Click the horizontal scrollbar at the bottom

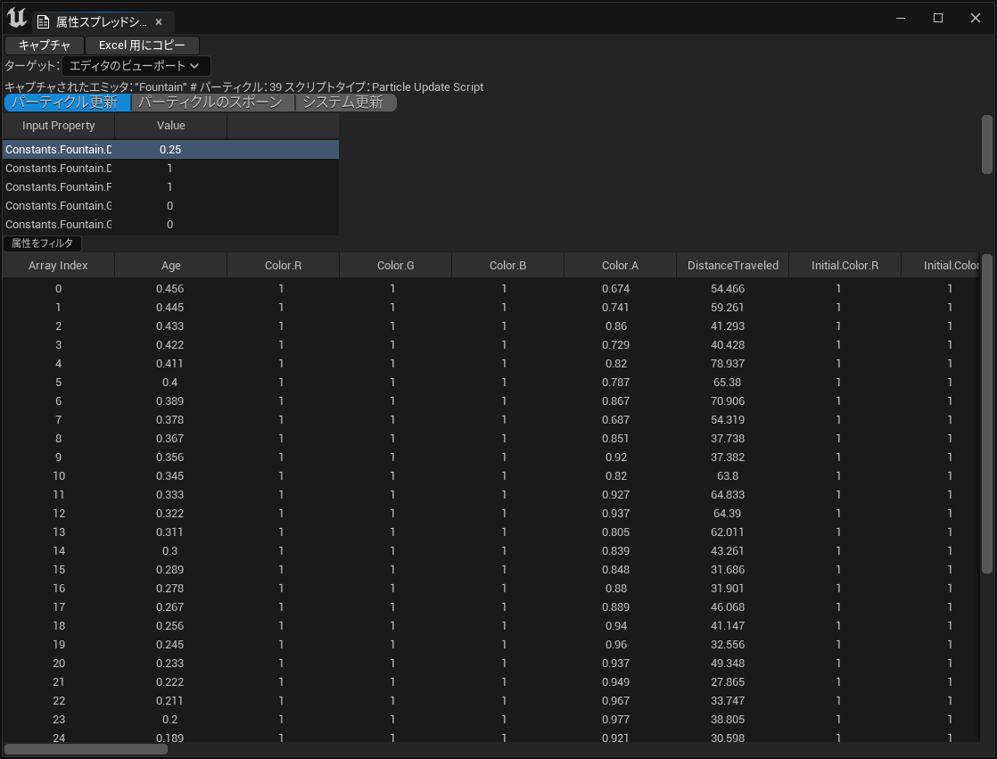pos(86,749)
